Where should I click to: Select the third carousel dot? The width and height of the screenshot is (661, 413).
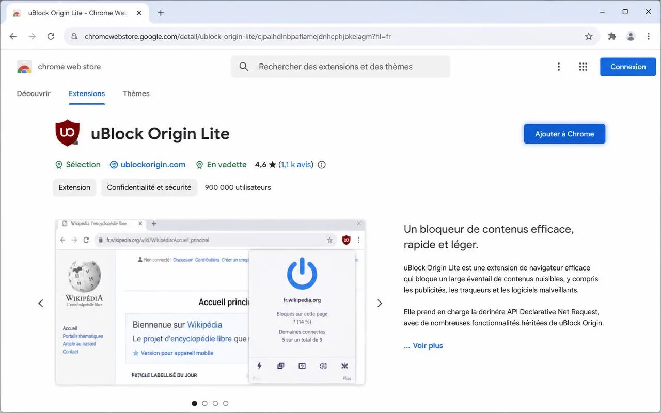215,403
